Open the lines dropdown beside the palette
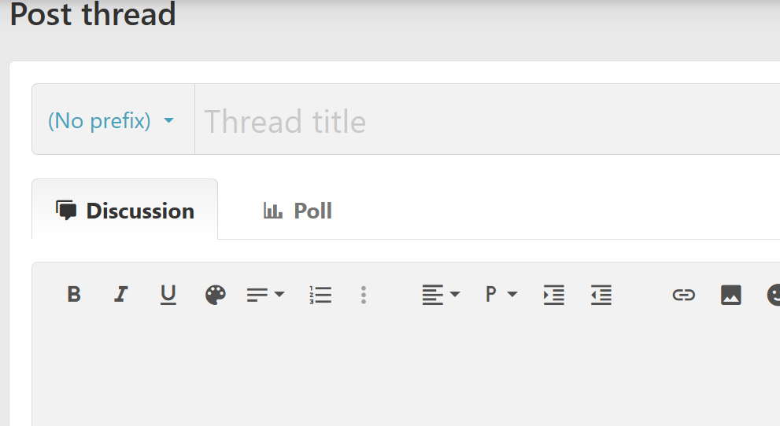 [265, 295]
